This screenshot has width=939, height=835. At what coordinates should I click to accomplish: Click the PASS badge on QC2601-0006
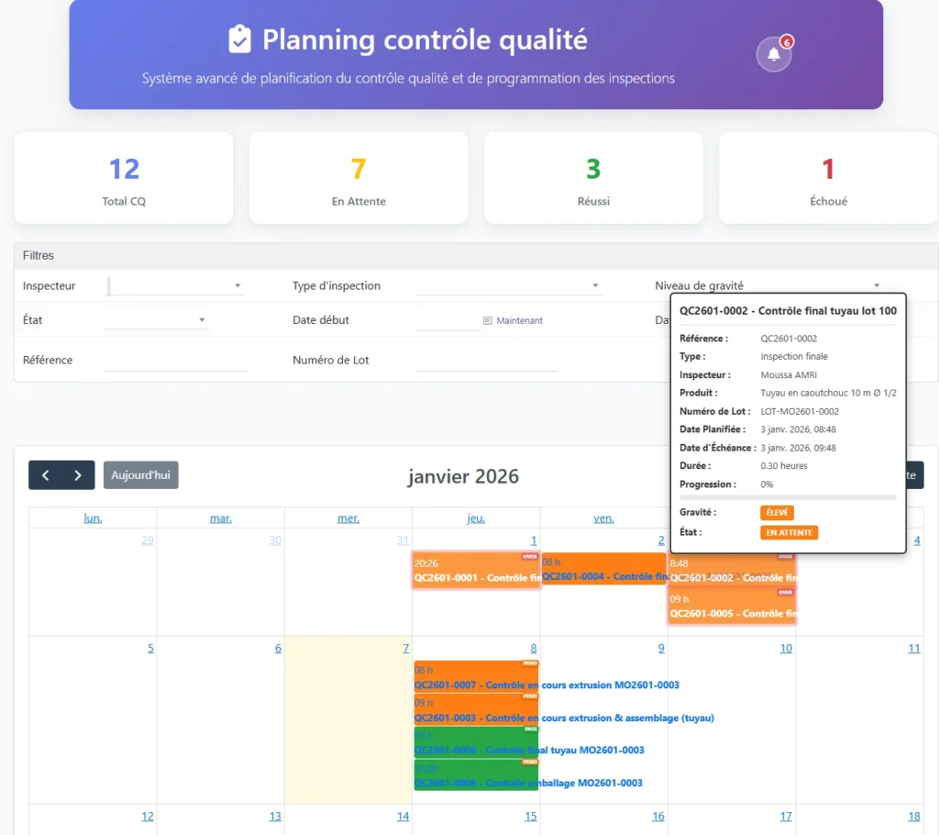(x=531, y=729)
